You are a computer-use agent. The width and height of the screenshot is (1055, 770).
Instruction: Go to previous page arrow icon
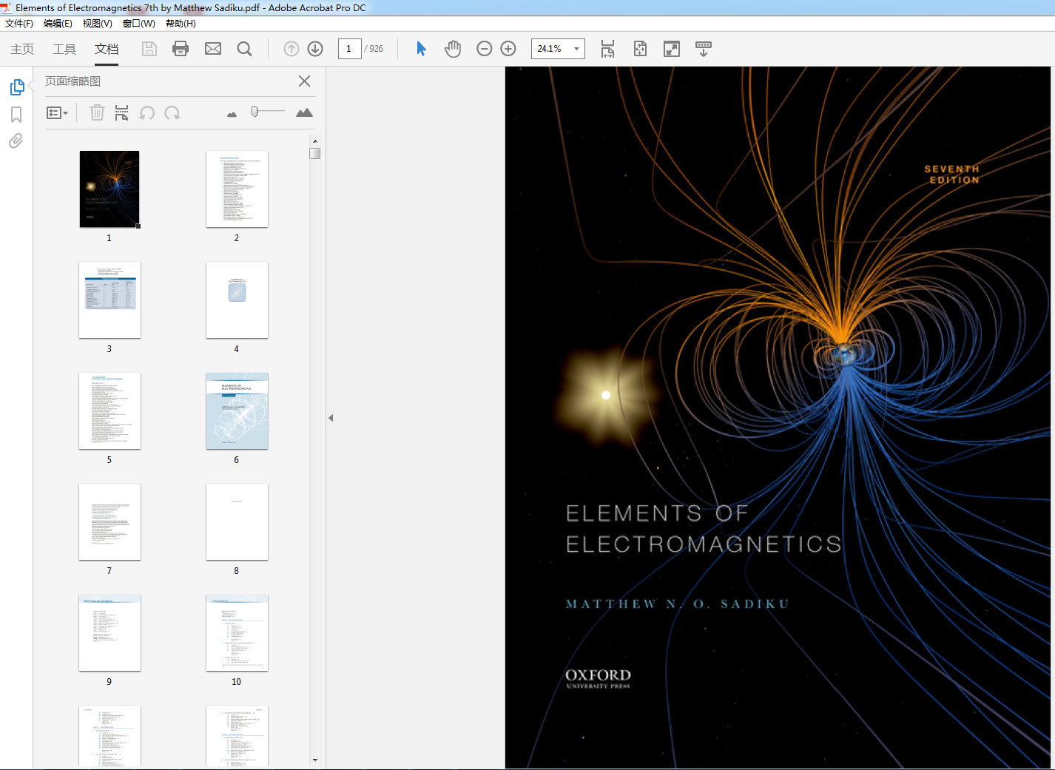[x=291, y=49]
